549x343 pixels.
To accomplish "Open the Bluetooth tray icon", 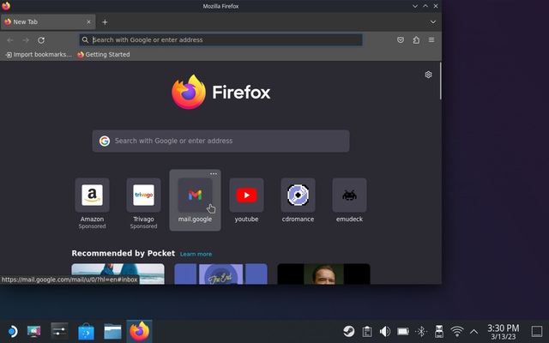I will (x=421, y=331).
